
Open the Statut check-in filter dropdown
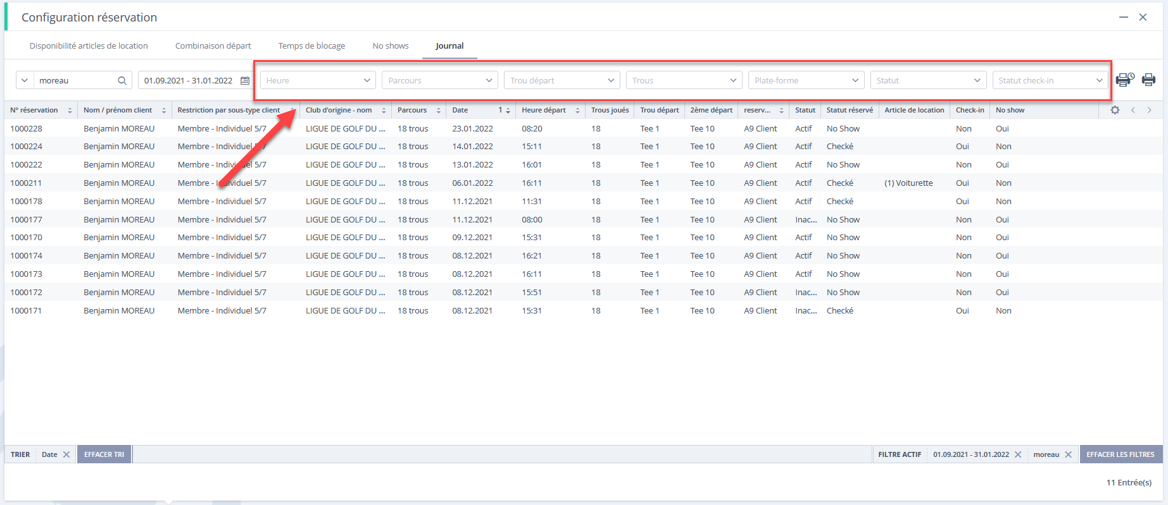[1050, 80]
